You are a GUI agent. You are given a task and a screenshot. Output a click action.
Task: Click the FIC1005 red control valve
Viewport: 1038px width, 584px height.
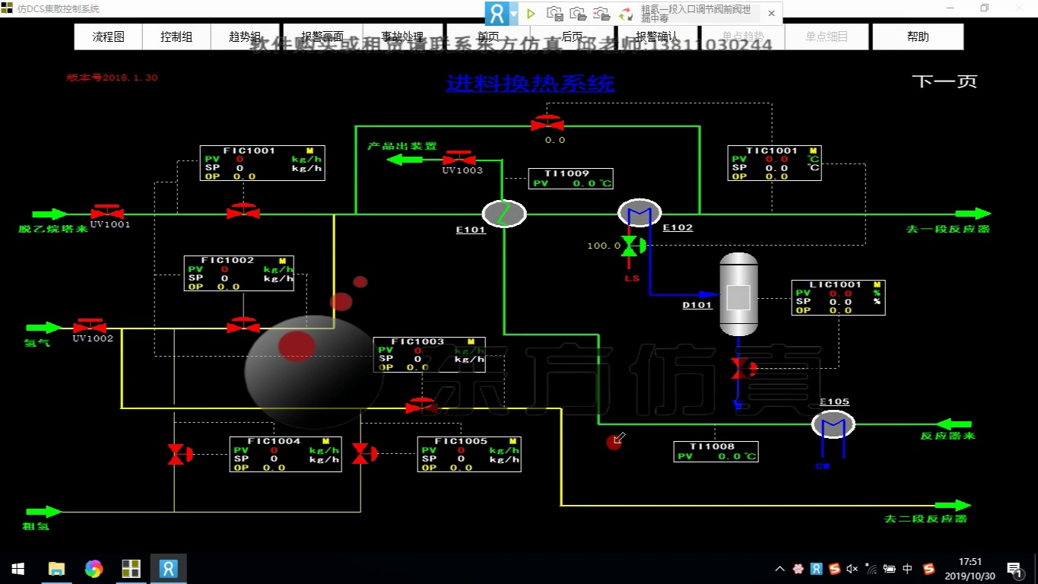366,454
